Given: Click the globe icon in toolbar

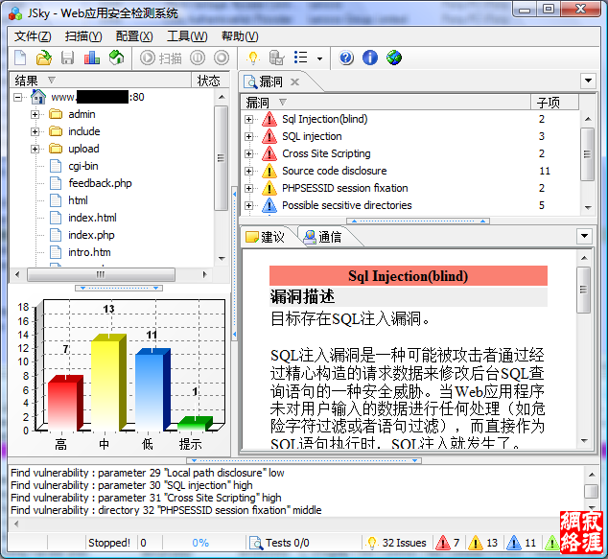Looking at the screenshot, I should click(394, 58).
